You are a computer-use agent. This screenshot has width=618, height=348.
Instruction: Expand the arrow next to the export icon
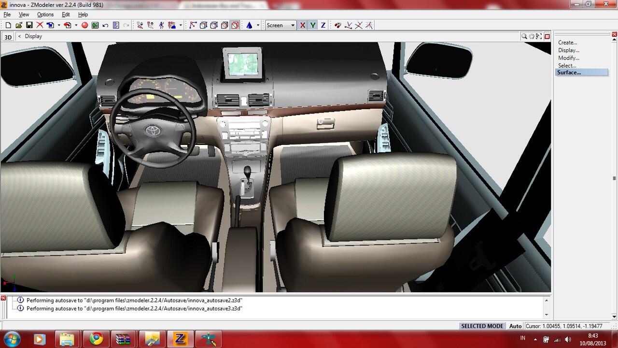(x=77, y=25)
